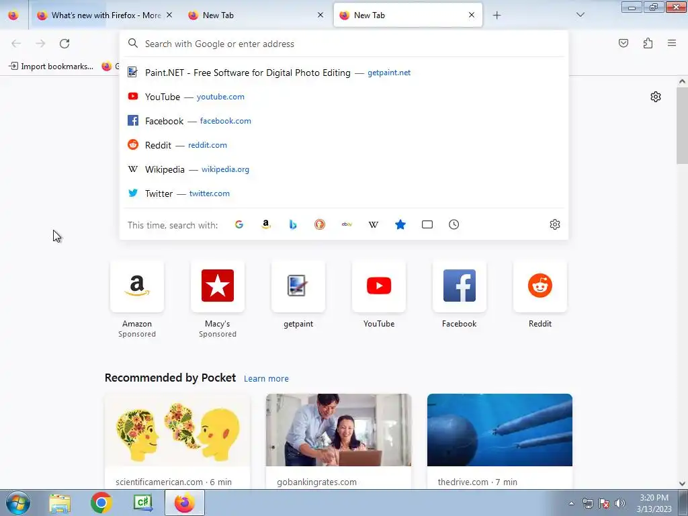Screen dimensions: 688x516
Task: Search this time with eBay icon
Action: 347,224
